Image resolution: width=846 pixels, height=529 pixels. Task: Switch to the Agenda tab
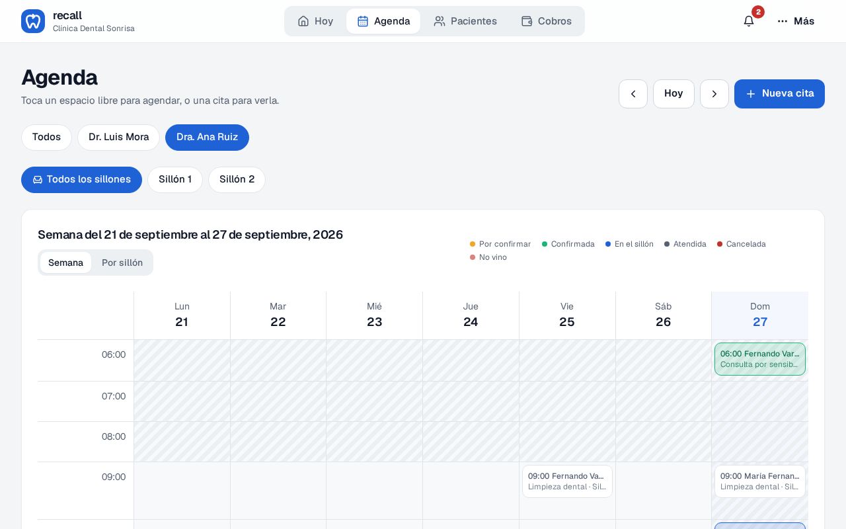pos(383,21)
